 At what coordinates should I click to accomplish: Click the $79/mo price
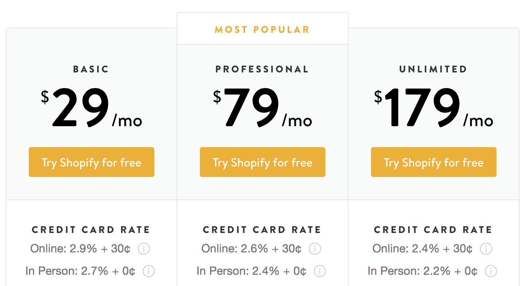coord(263,108)
